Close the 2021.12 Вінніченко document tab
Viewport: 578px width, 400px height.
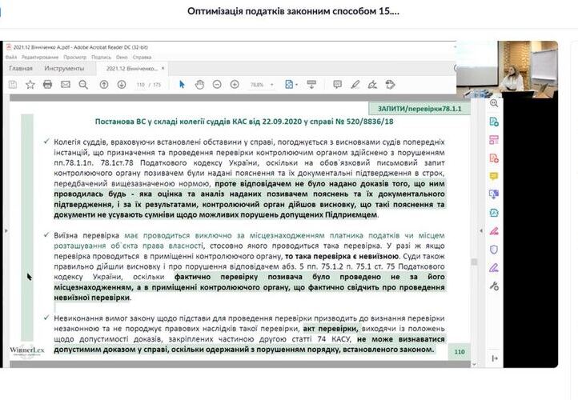coord(163,69)
